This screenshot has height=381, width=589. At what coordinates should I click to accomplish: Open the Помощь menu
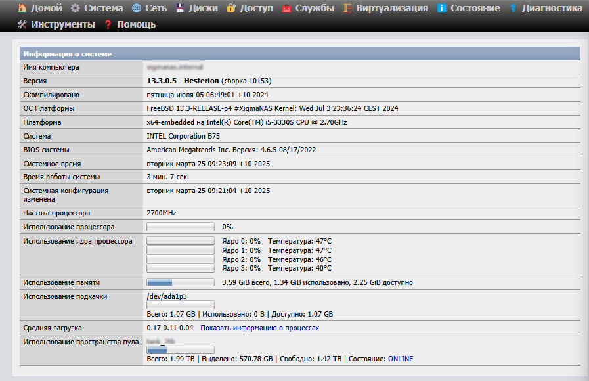[136, 24]
